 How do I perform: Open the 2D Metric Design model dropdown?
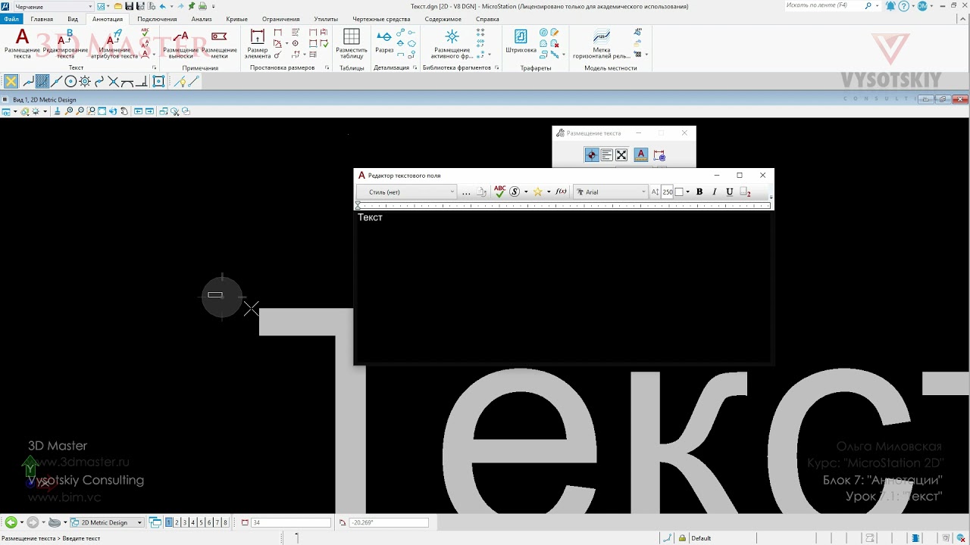pos(107,522)
